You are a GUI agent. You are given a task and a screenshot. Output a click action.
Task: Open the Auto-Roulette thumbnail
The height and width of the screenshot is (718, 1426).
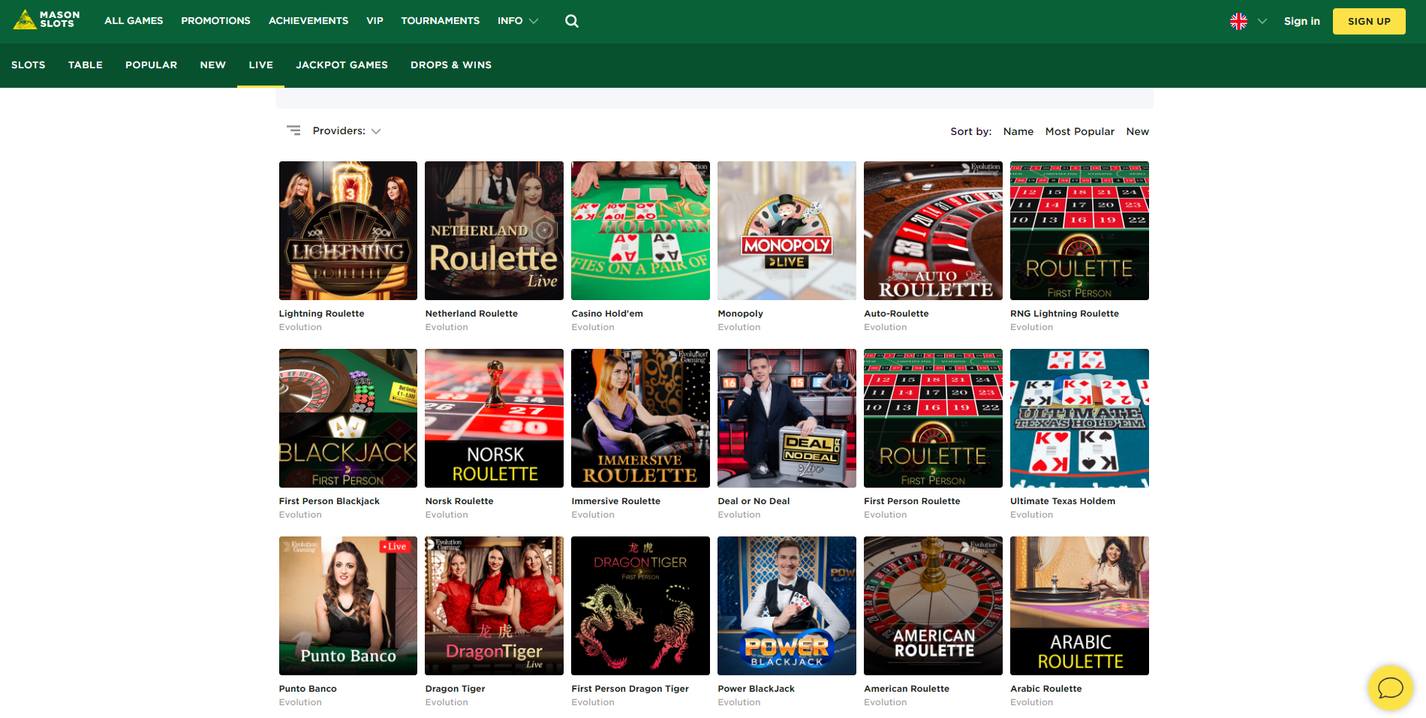point(933,230)
